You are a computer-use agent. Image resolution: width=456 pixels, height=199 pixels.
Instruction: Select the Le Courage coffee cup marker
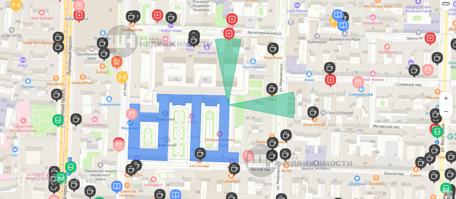pos(200,154)
